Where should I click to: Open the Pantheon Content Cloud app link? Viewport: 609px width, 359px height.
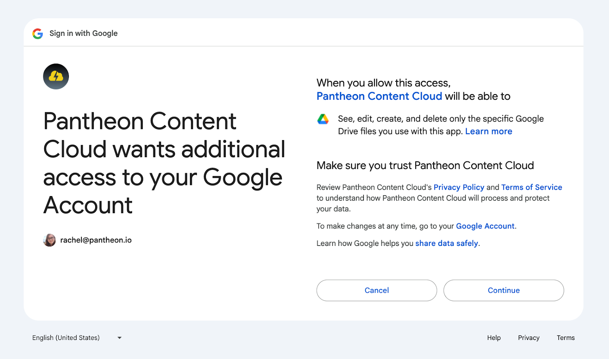(x=379, y=96)
